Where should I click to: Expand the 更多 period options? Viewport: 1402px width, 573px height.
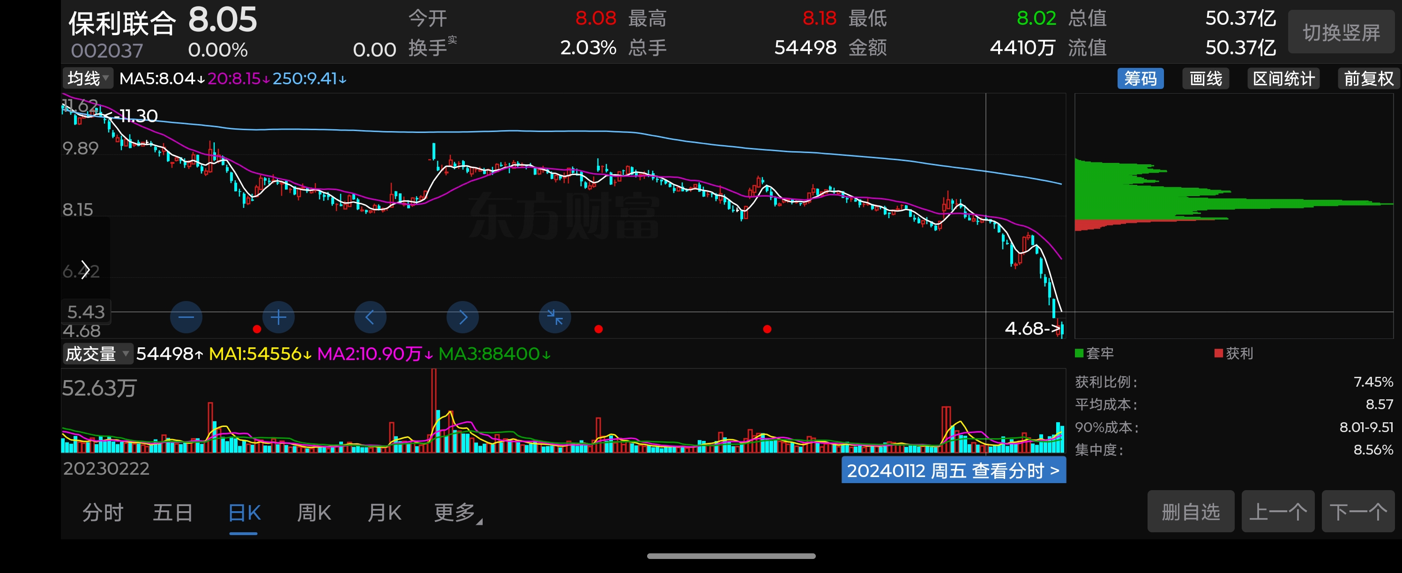pyautogui.click(x=456, y=512)
